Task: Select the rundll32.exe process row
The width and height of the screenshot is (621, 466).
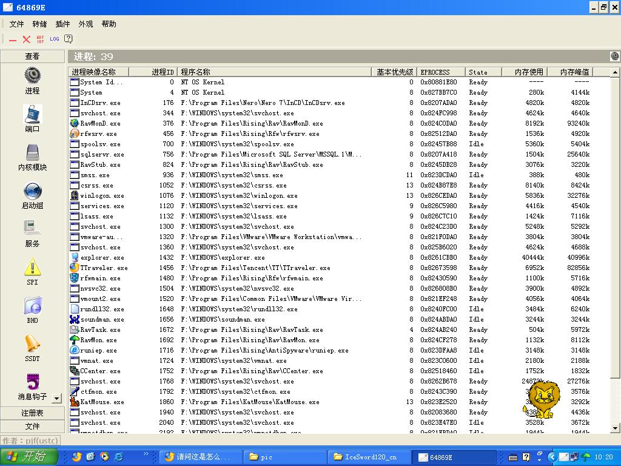Action: click(339, 309)
